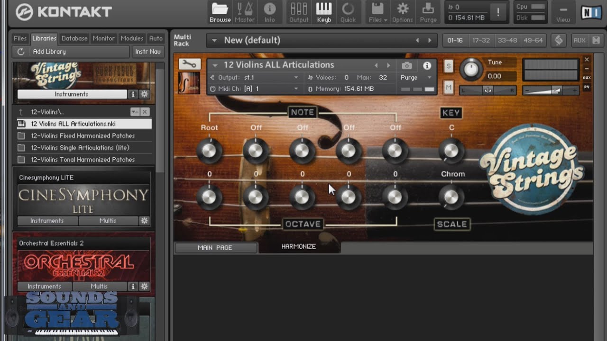Mute the instrument with M button
Screen dimensions: 607x341
point(448,87)
